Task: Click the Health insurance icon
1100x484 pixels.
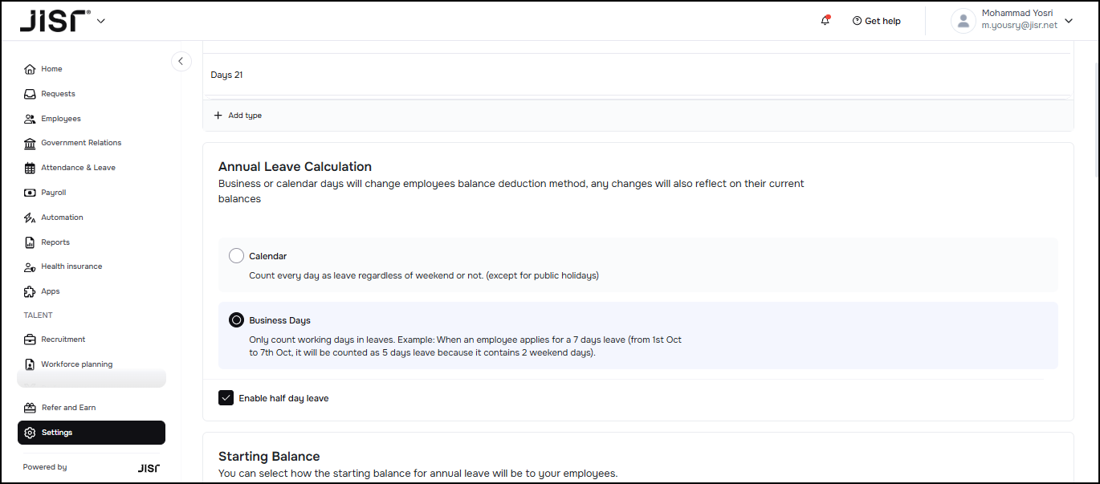Action: 30,266
